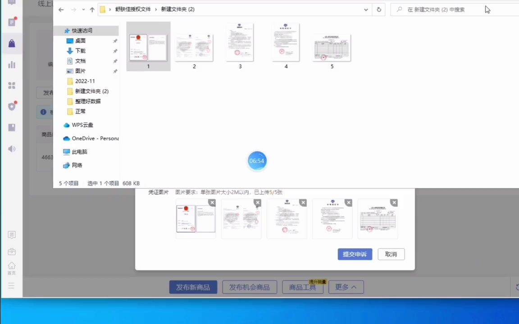Toggle the pin next to 图片 folder
This screenshot has width=519, height=324.
(115, 71)
